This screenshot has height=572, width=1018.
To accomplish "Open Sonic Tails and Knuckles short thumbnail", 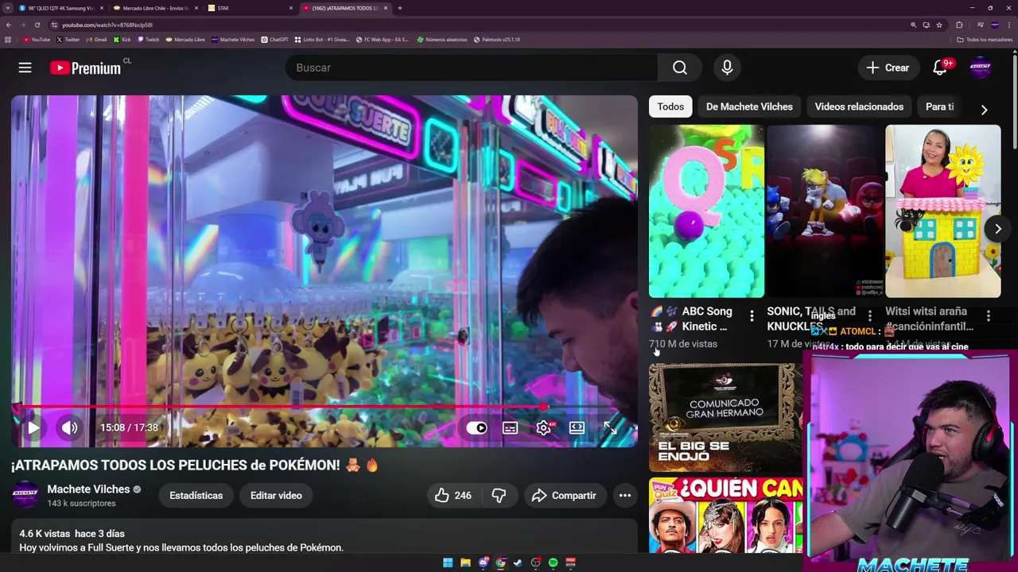I will pos(825,211).
